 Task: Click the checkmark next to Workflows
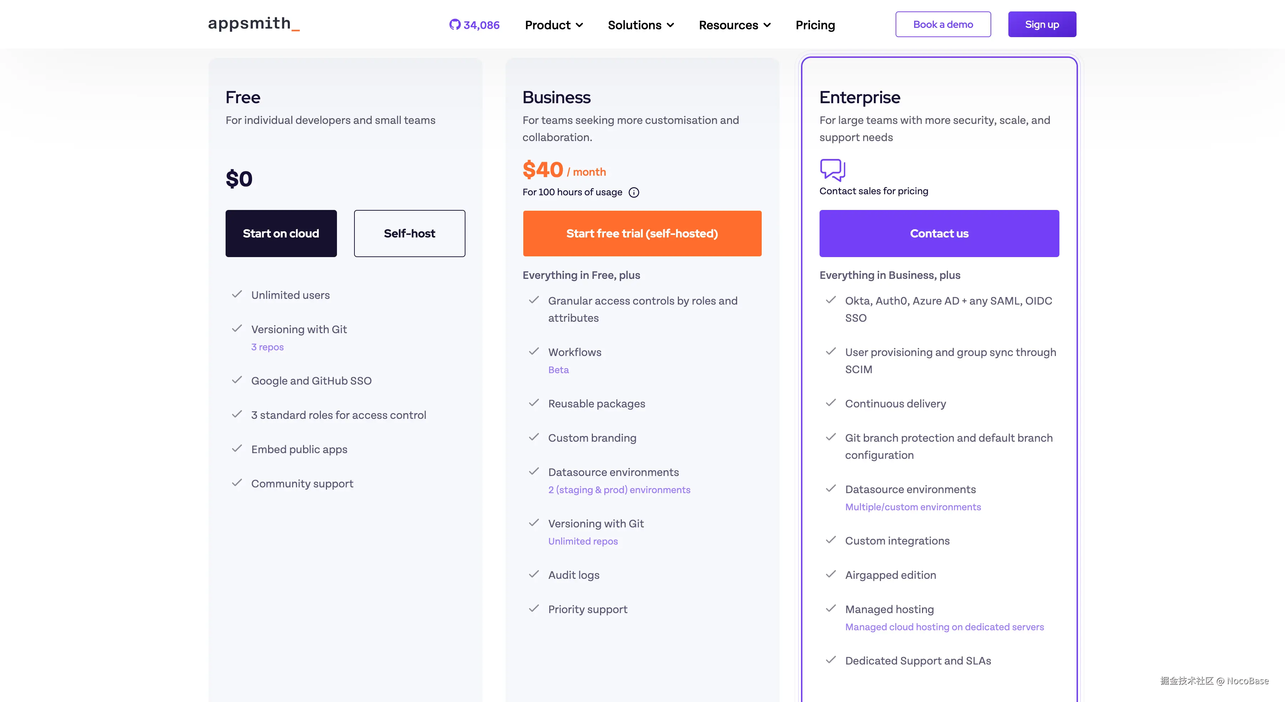(534, 351)
